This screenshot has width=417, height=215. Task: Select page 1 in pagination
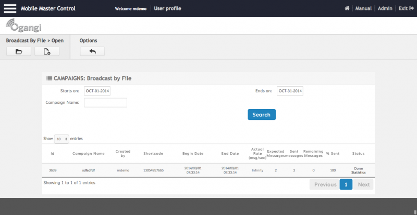click(x=346, y=184)
